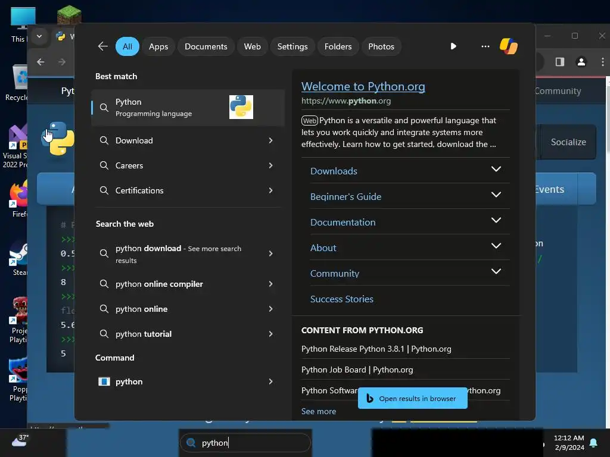Expand the Careers suggestion chevron
Viewport: 610px width, 457px height.
click(271, 165)
